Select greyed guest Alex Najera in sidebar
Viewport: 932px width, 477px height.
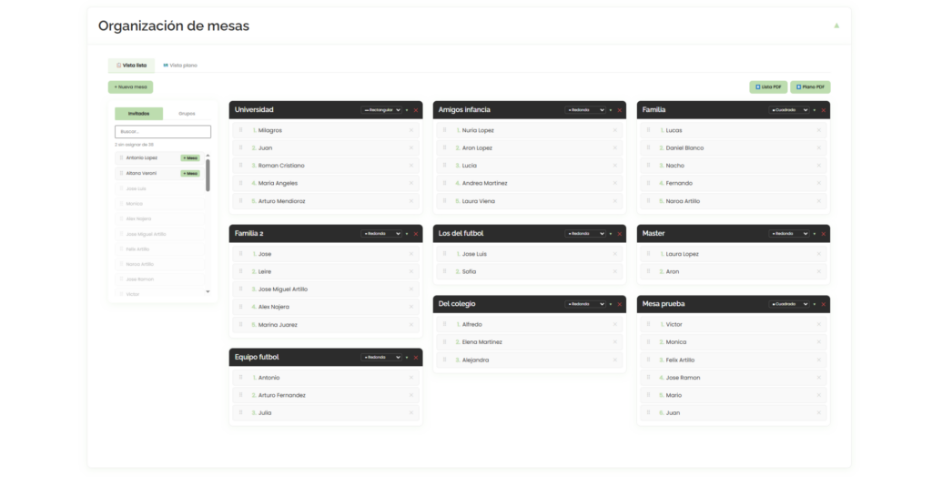pos(160,218)
